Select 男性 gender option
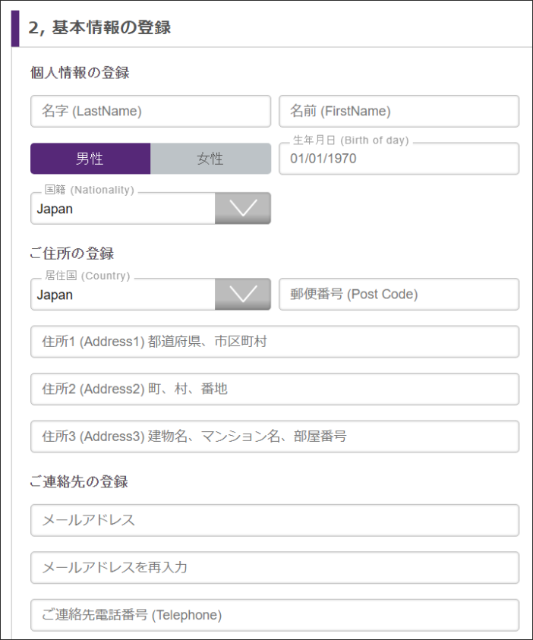This screenshot has width=533, height=640. [90, 159]
